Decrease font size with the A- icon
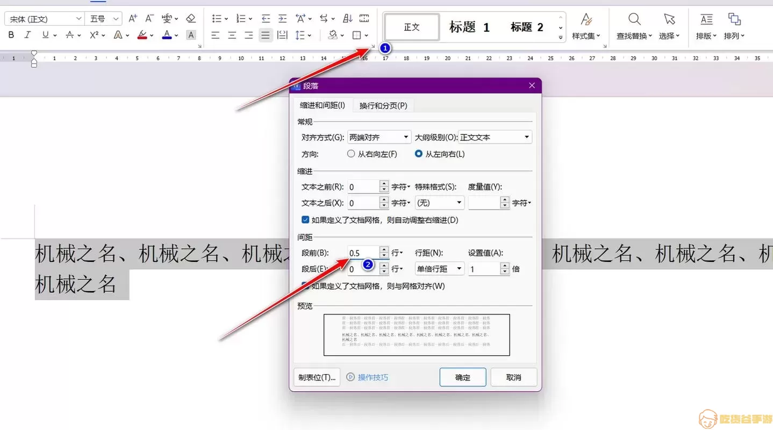The height and width of the screenshot is (430, 773). pos(149,19)
